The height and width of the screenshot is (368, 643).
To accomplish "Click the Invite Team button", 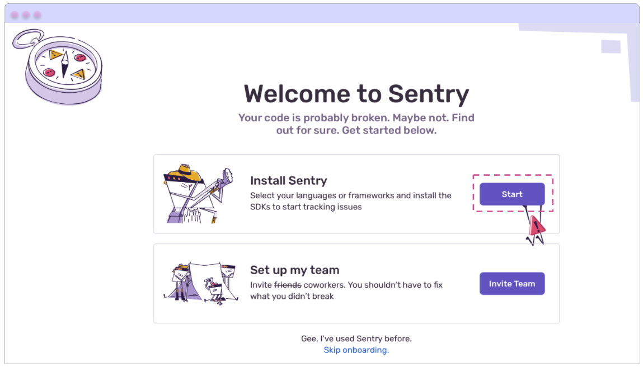I will tap(511, 283).
